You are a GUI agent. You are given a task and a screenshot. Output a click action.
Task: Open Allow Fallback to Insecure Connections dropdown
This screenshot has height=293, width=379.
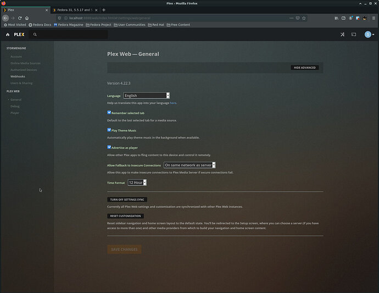click(189, 165)
